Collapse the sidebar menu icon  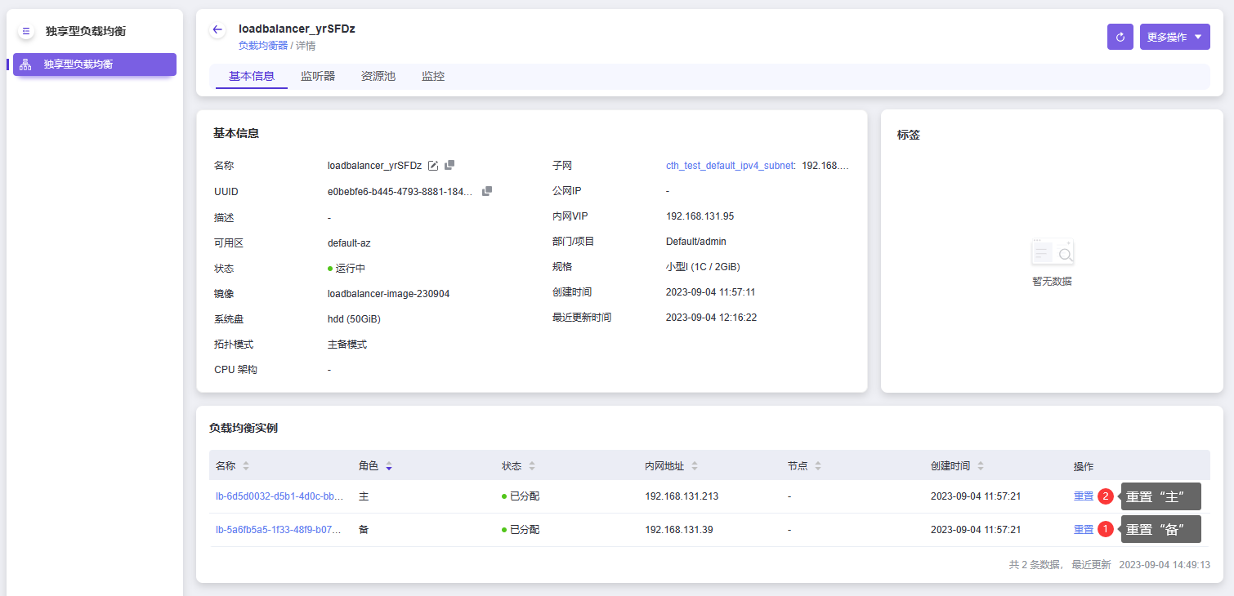click(x=26, y=31)
